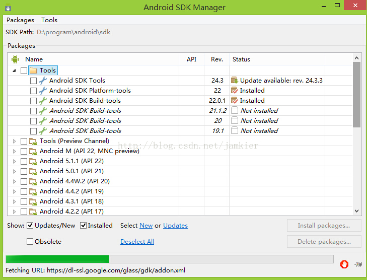The width and height of the screenshot is (367, 280).
Task: Click the Deselect All link
Action: (137, 242)
